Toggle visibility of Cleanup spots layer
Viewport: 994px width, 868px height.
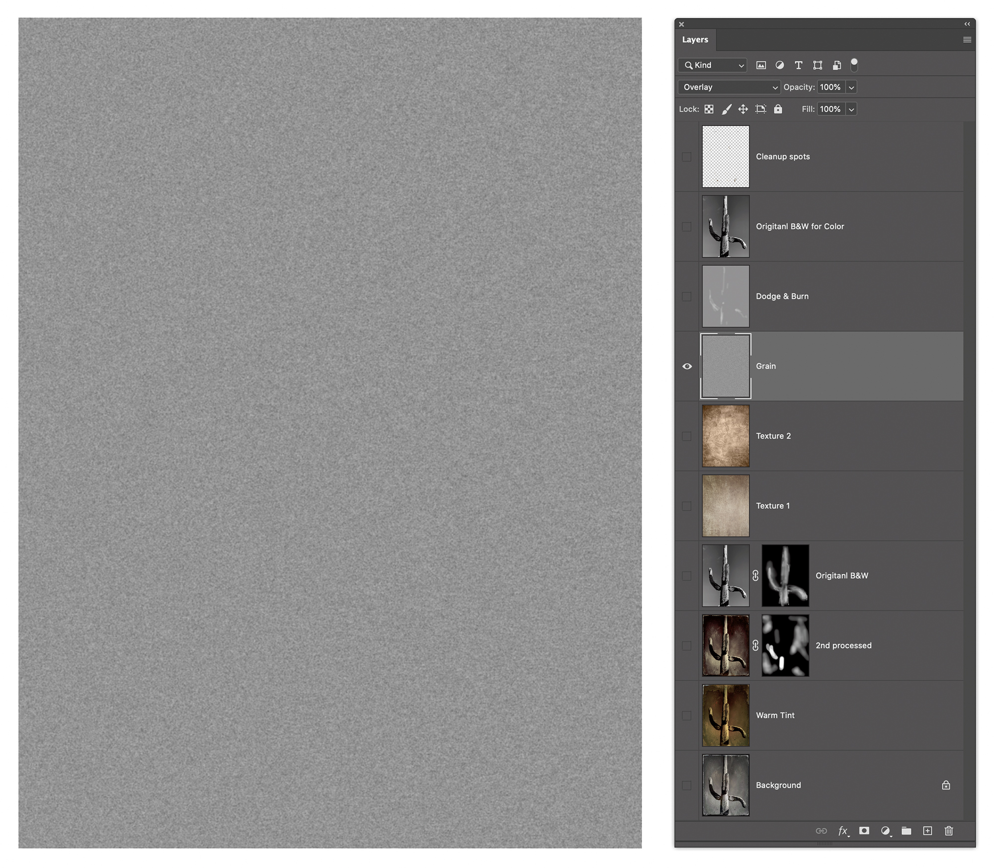[687, 157]
